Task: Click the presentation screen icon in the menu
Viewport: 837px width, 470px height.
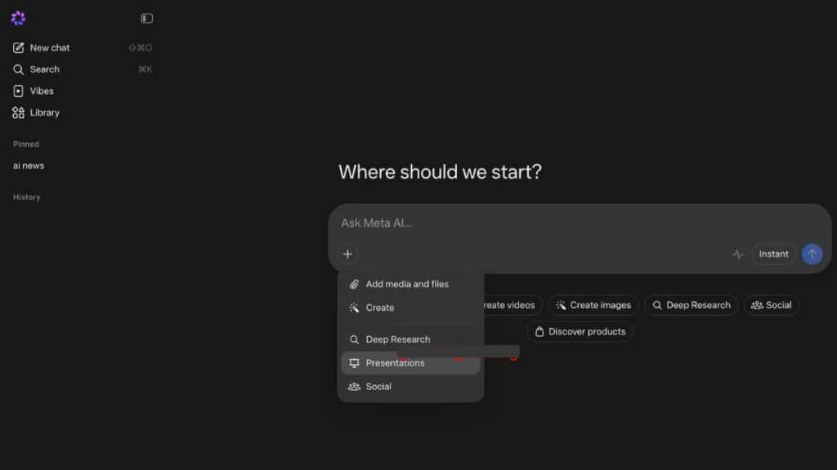Action: pos(354,363)
